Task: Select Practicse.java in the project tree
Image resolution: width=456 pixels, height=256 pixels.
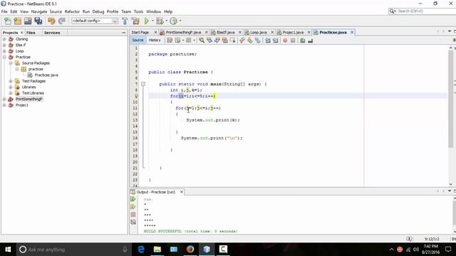Action: pyautogui.click(x=46, y=75)
